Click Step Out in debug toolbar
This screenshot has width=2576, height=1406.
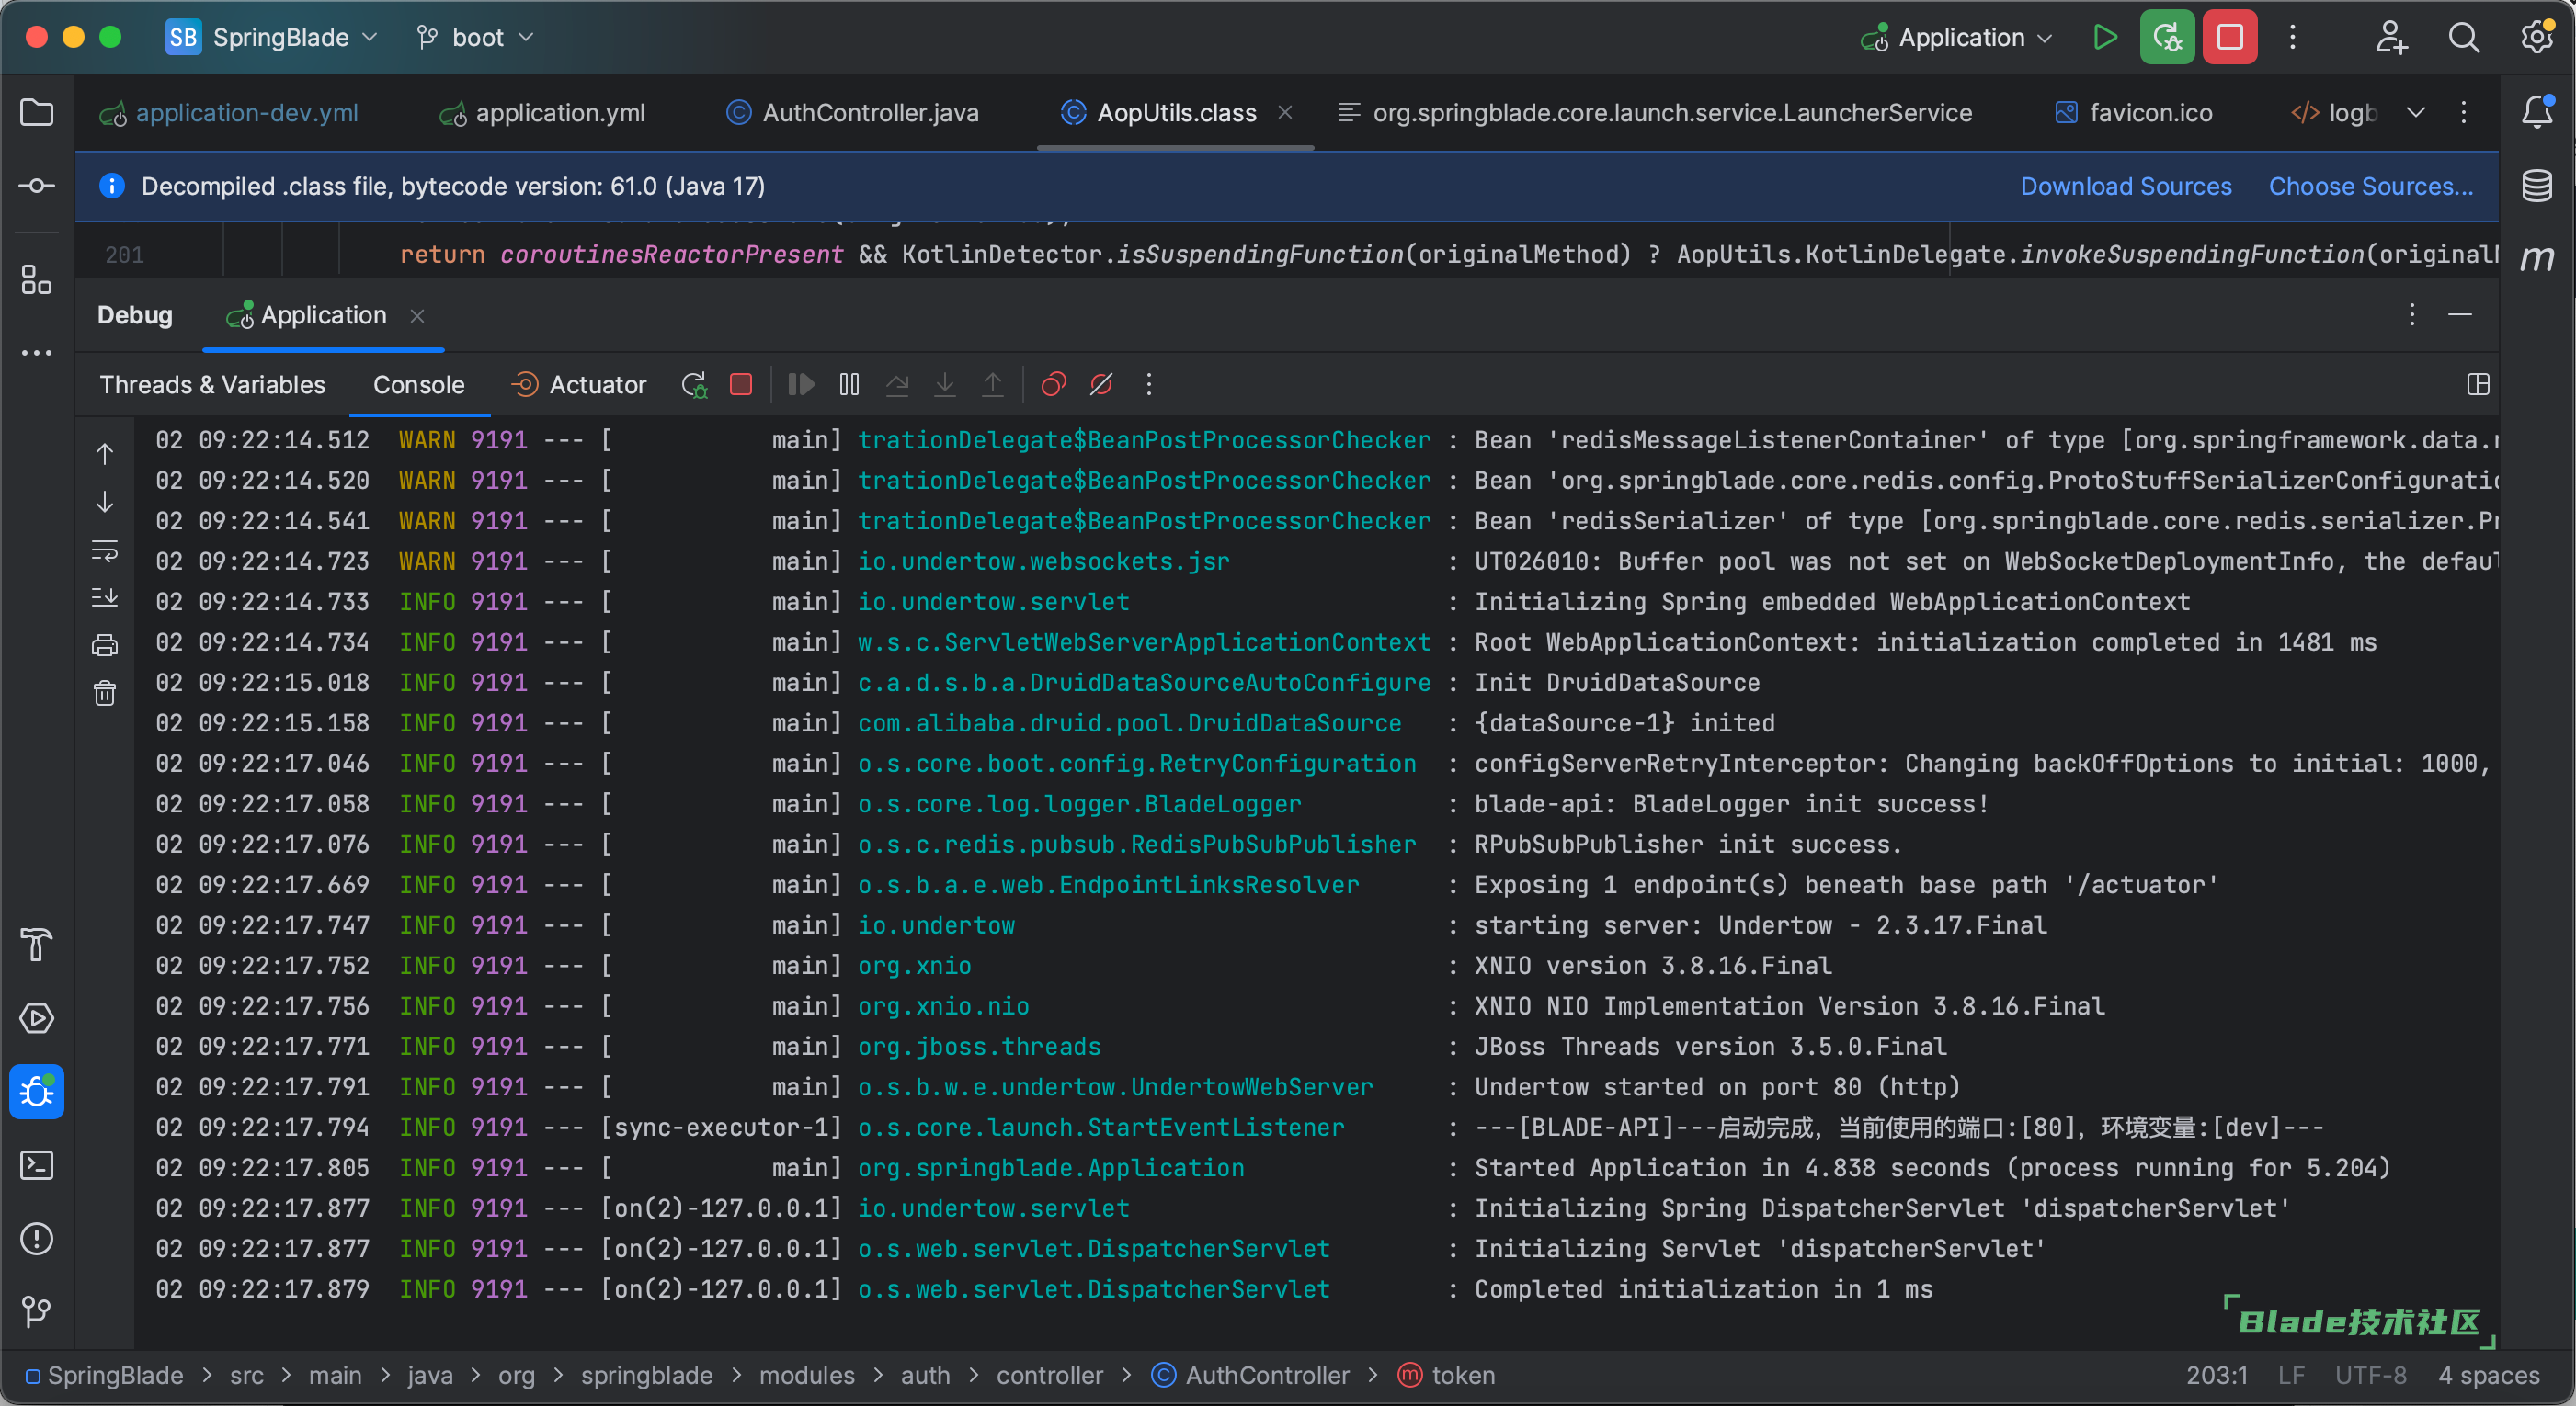[x=993, y=385]
